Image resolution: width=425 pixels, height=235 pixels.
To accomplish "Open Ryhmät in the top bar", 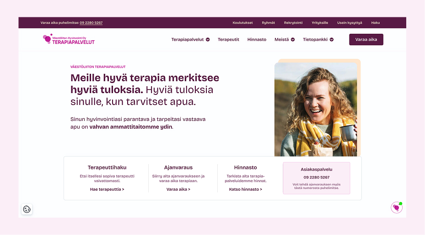I will coord(269,23).
